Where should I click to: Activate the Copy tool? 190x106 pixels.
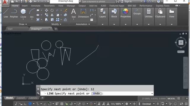coord(46,15)
